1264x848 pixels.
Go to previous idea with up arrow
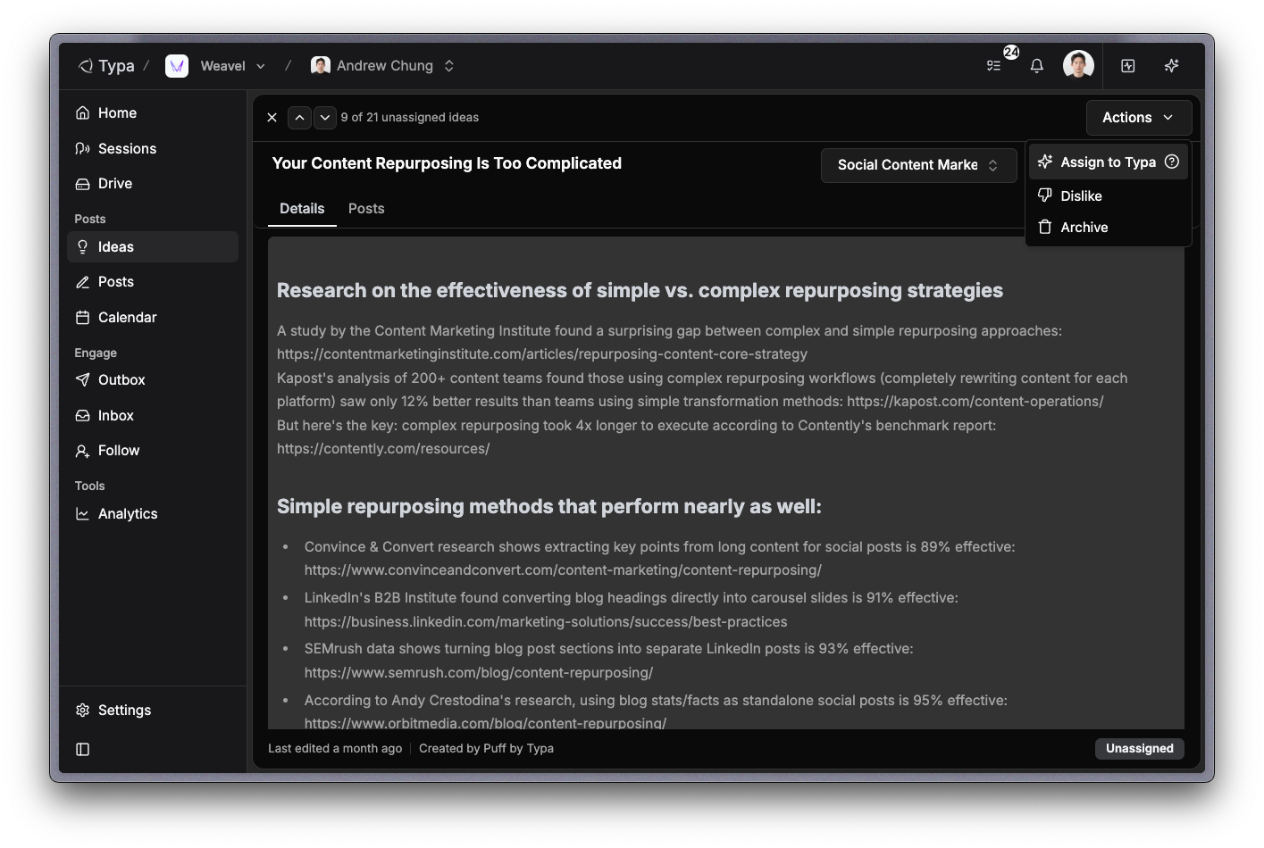point(299,117)
